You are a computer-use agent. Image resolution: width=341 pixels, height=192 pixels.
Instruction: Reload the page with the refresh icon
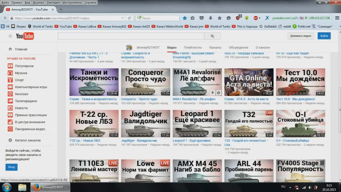pyautogui.click(x=129, y=18)
